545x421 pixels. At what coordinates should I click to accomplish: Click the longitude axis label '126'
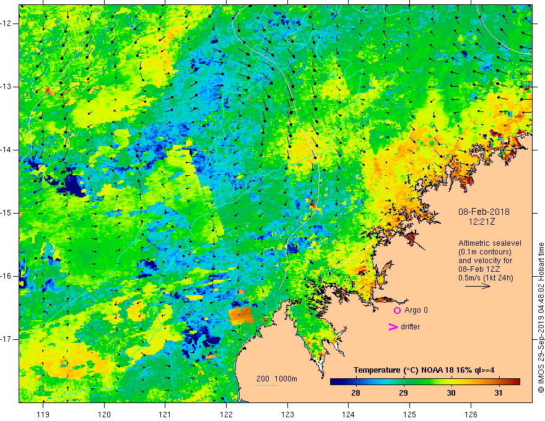pyautogui.click(x=471, y=414)
